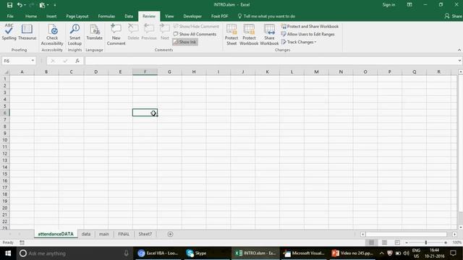Toggle Show All Comments
The height and width of the screenshot is (260, 463).
pos(195,34)
